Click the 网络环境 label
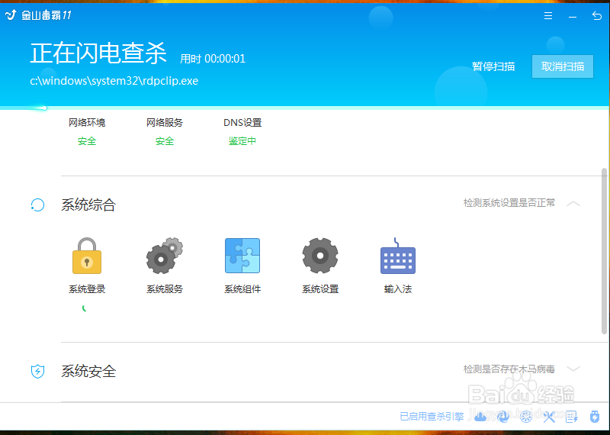Viewport: 610px width, 435px height. [x=87, y=123]
